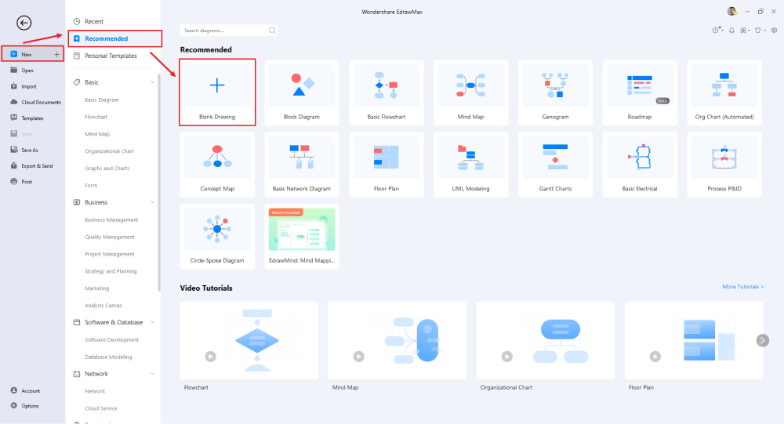The height and width of the screenshot is (424, 784).
Task: Click the plus icon next to New
Action: [x=56, y=55]
